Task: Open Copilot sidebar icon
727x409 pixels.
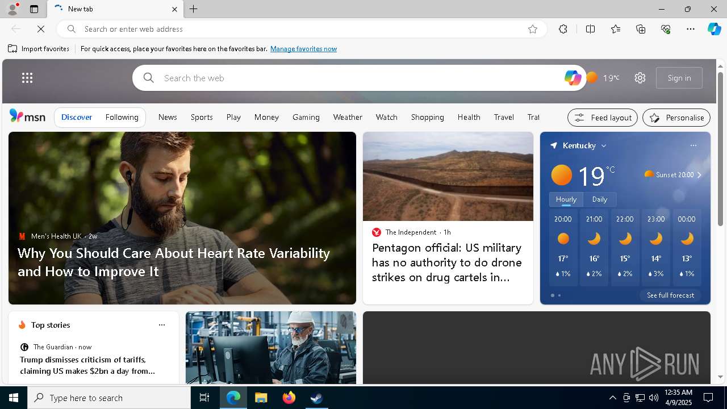Action: click(x=714, y=29)
